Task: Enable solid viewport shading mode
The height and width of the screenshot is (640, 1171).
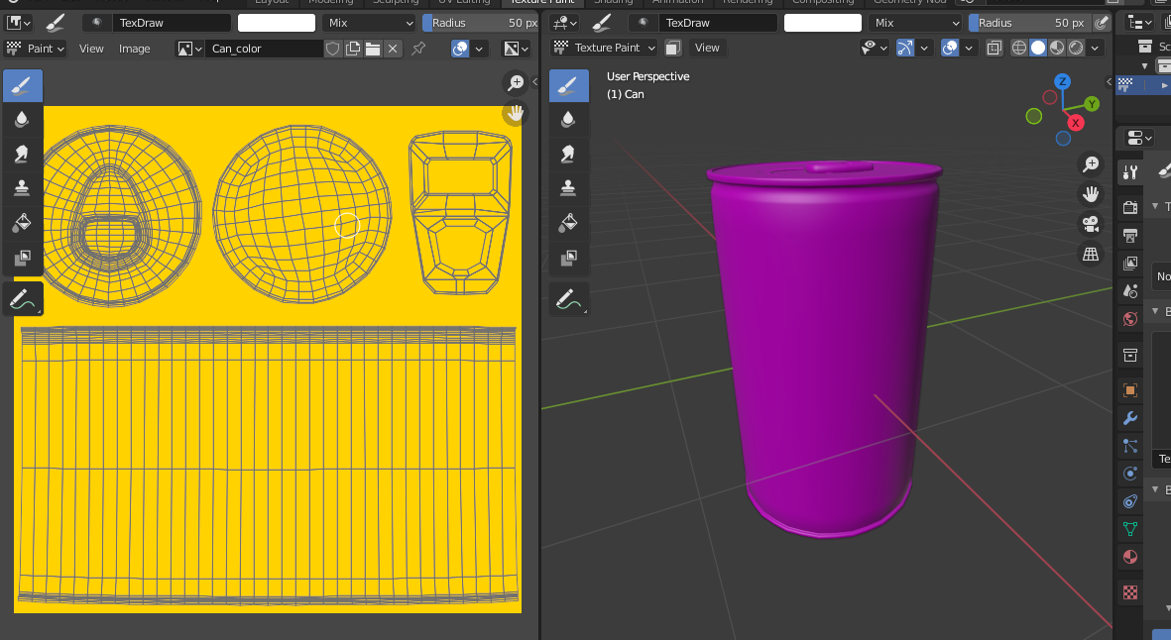Action: [x=1037, y=48]
